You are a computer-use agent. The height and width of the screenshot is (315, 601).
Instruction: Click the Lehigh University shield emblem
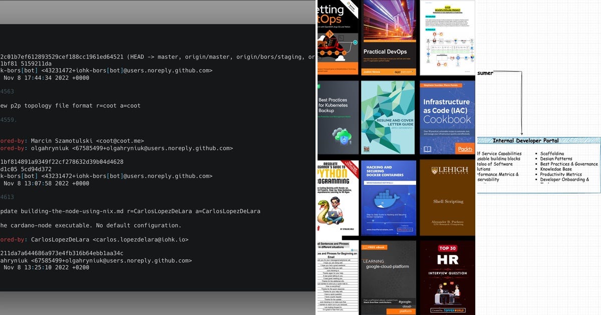click(x=434, y=170)
